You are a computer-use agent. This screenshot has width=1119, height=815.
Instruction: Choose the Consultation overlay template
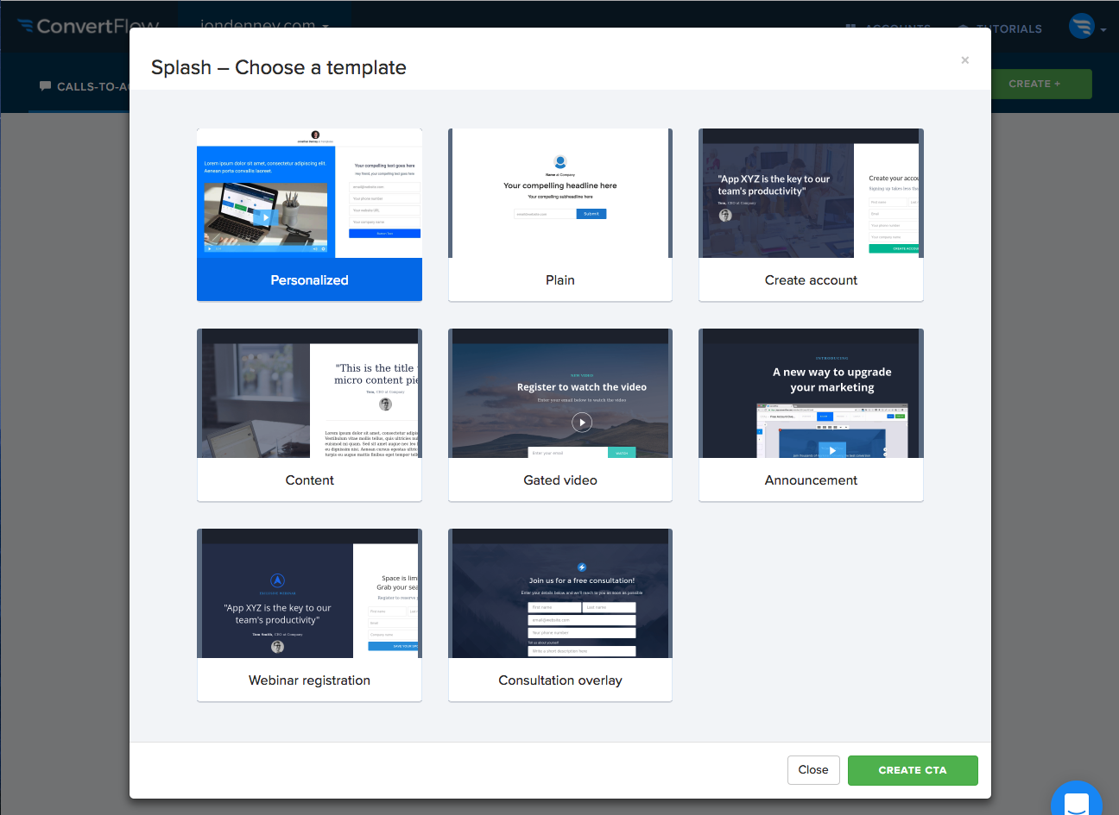point(560,615)
